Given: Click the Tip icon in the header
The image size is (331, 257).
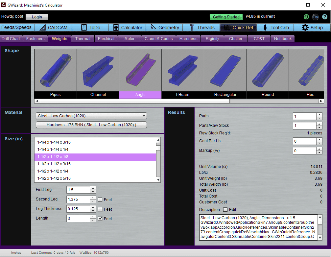Looking at the screenshot, I should [x=315, y=16].
